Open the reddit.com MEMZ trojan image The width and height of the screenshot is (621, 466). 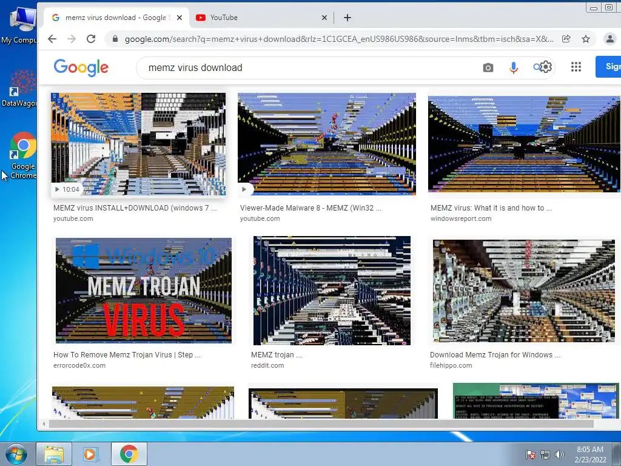click(x=332, y=291)
